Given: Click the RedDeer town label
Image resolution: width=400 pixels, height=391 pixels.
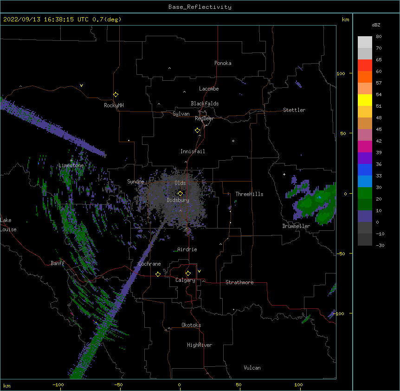Looking at the screenshot, I should pyautogui.click(x=204, y=118).
